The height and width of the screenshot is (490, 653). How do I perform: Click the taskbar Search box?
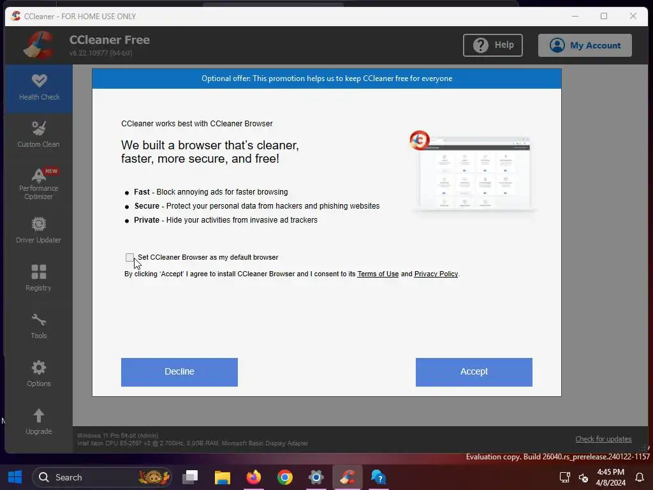[101, 477]
